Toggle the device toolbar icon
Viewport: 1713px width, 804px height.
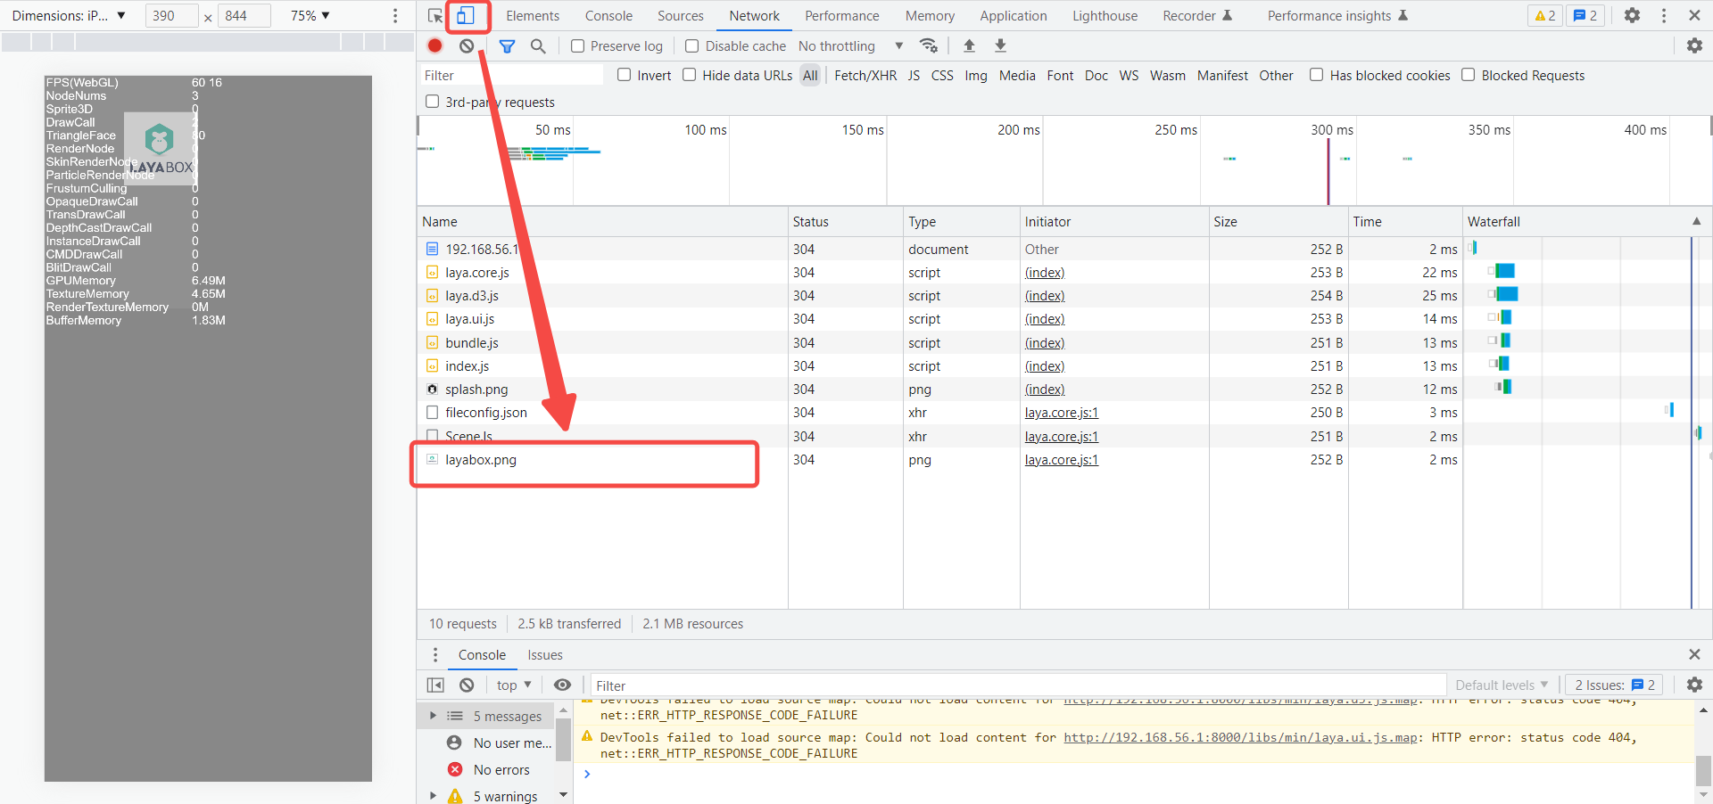point(466,16)
